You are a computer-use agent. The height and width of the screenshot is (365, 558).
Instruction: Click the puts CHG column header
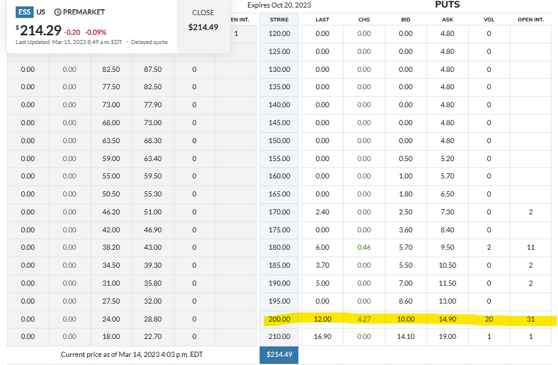pyautogui.click(x=364, y=19)
